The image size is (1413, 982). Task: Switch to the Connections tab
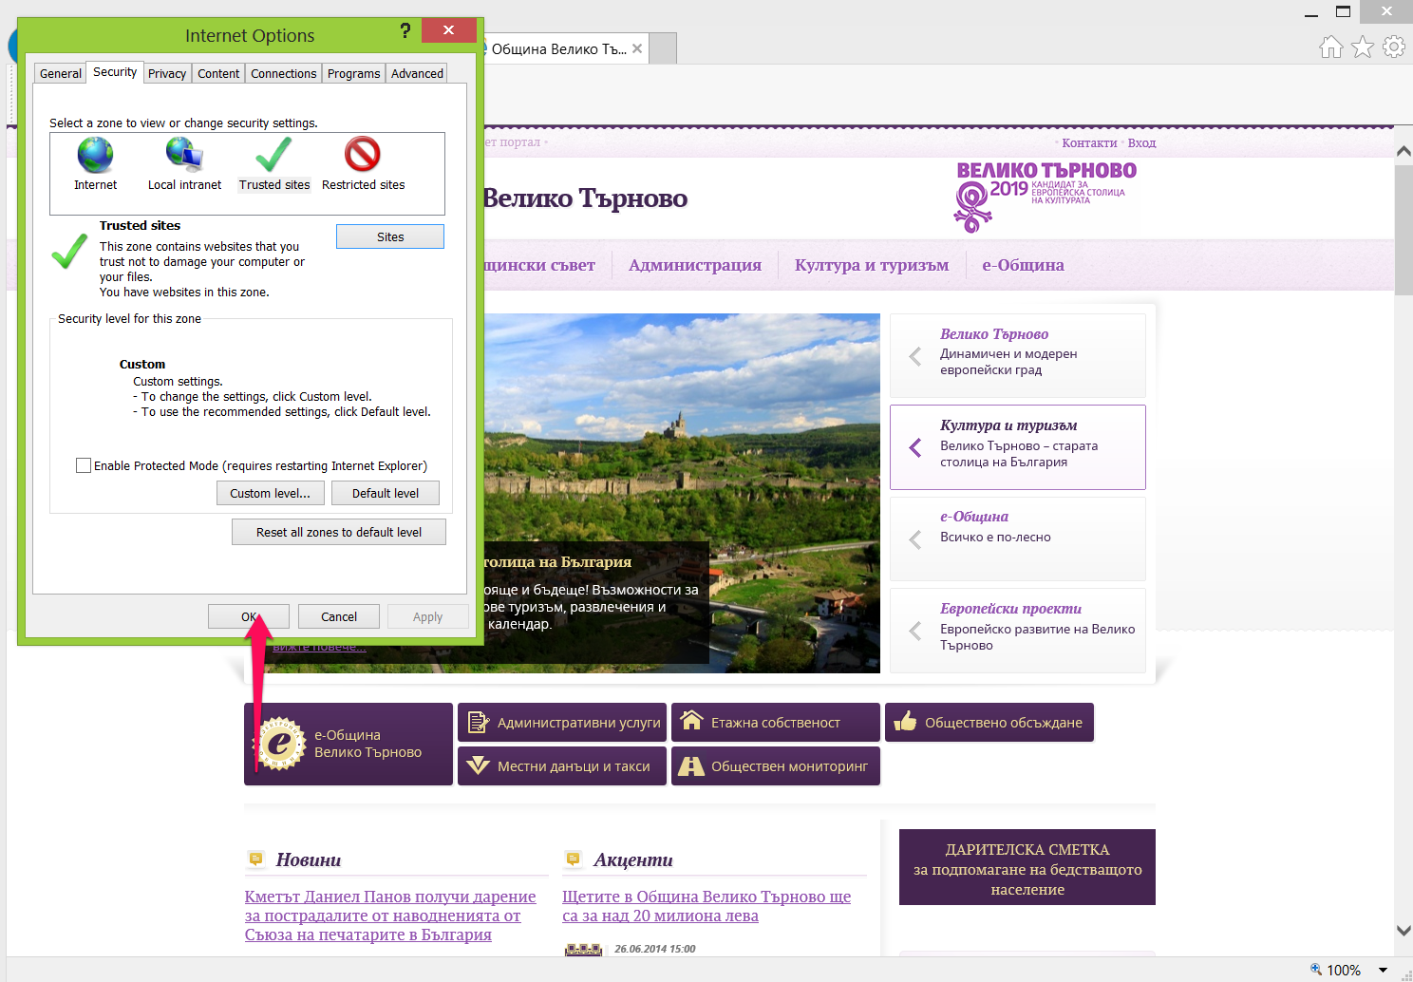click(x=284, y=73)
